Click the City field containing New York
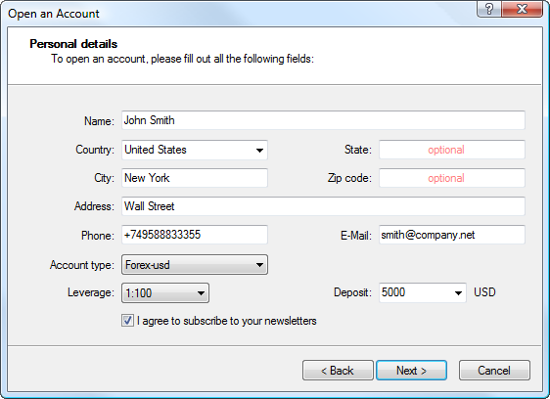 pyautogui.click(x=195, y=178)
